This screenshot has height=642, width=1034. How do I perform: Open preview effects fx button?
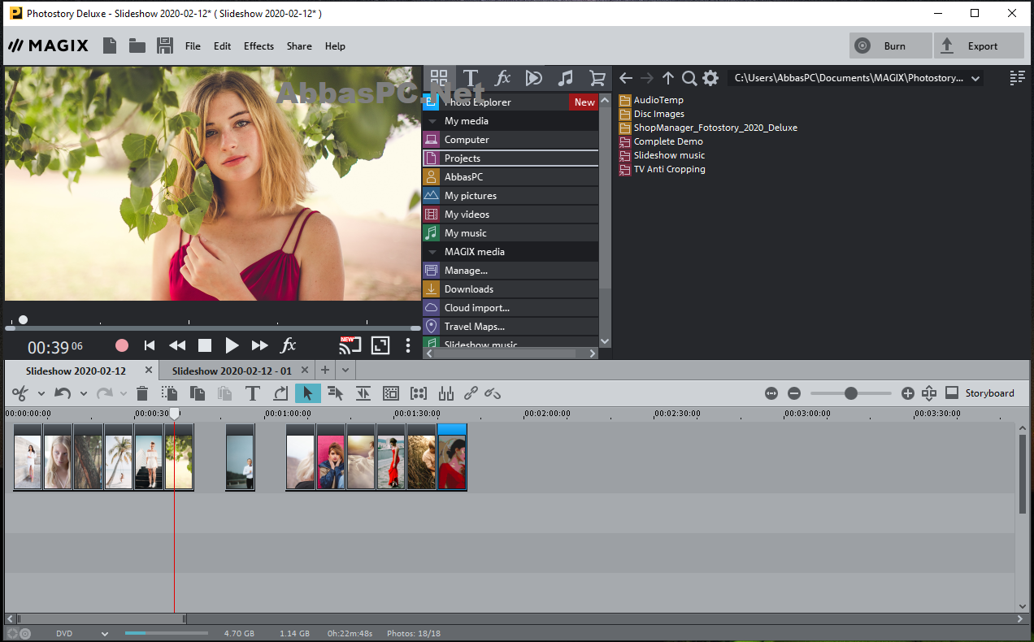click(289, 345)
